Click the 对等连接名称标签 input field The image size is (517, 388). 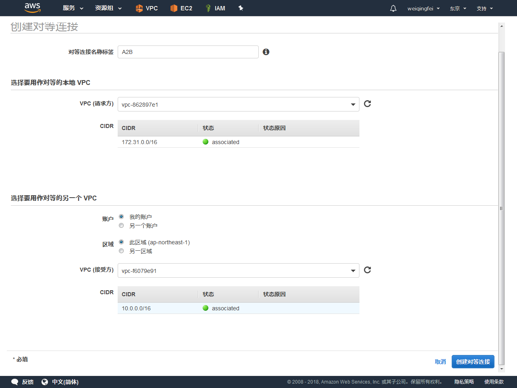coord(188,52)
